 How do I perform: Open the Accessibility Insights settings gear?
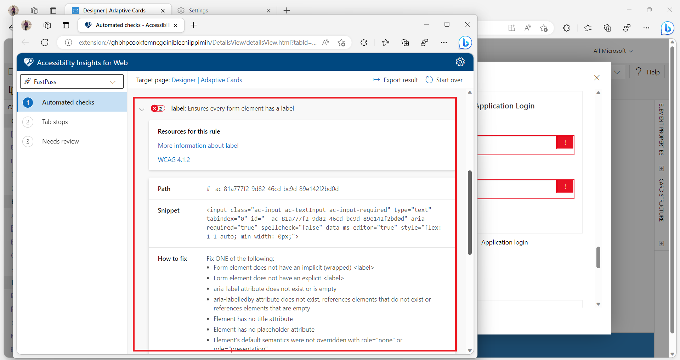click(460, 62)
